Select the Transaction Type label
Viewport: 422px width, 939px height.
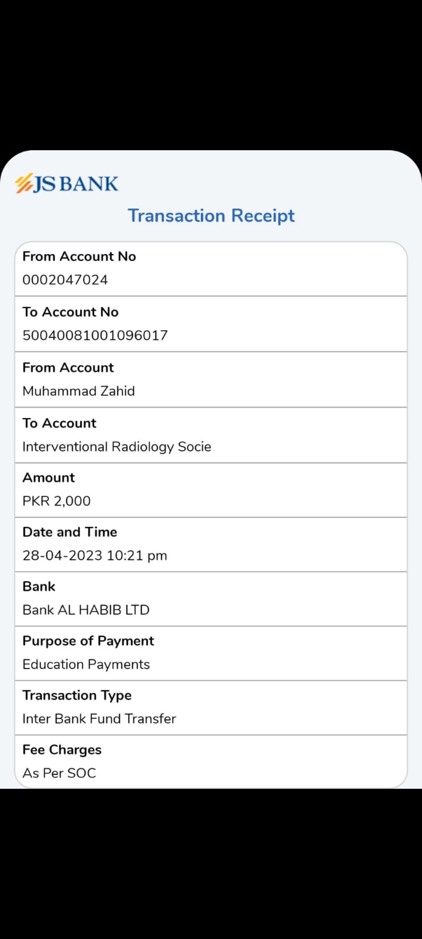77,695
